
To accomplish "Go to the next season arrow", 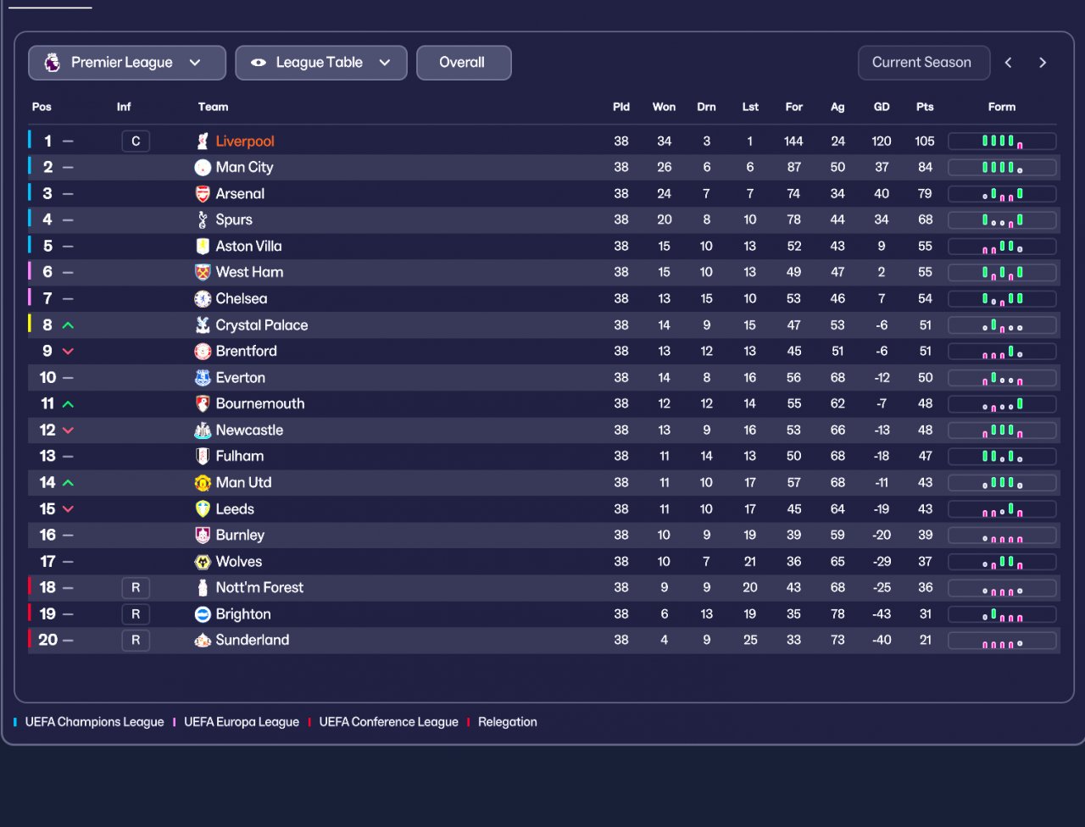I will pos(1043,63).
